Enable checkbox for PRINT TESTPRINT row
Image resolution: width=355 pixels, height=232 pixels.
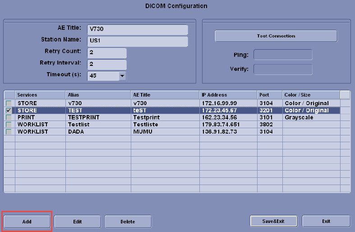(x=9, y=117)
